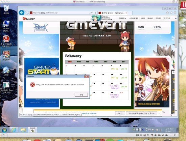Click the Ragnarok logo on the page
The height and width of the screenshot is (141, 186).
click(40, 28)
